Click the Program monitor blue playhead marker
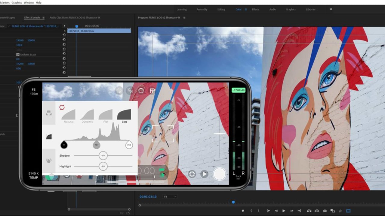The image size is (385, 216). (x=233, y=202)
